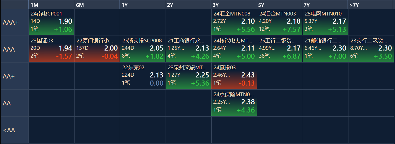Click the 5.37Y maturity value
This screenshot has height=144, width=395.
coord(311,21)
